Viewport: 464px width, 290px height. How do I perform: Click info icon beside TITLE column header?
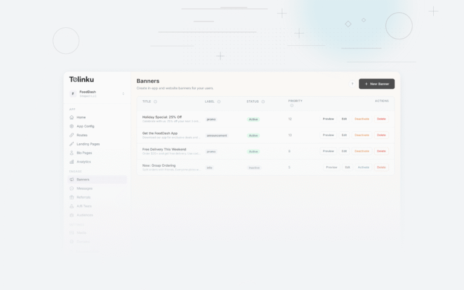155,101
